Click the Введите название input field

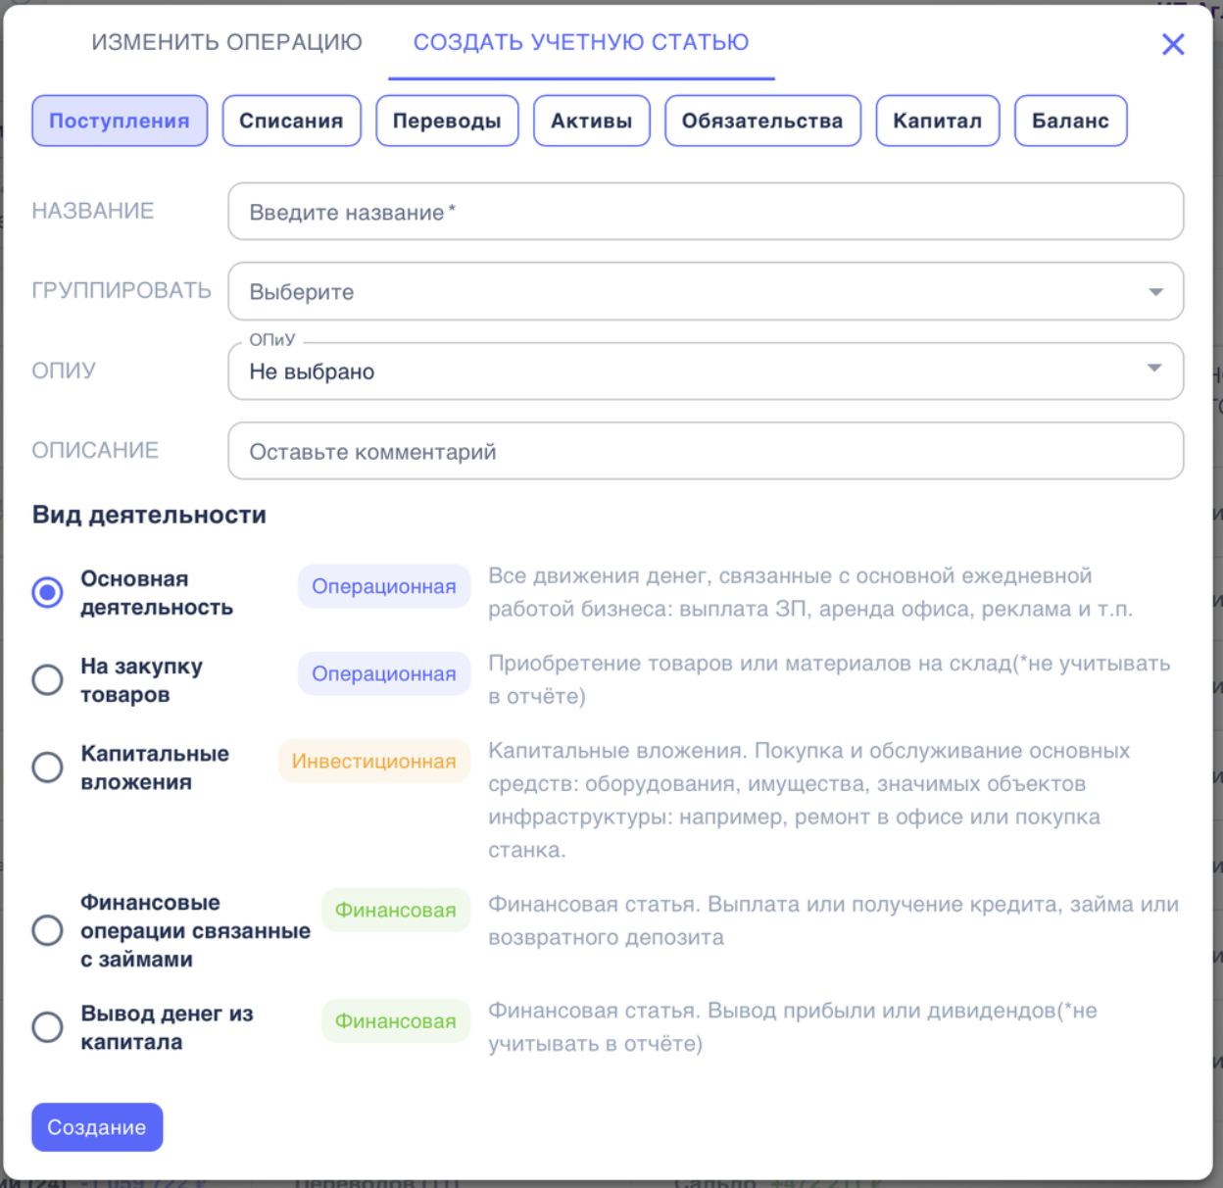(706, 212)
